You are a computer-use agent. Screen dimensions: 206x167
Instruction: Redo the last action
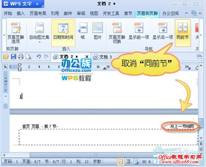[x=46, y=57]
